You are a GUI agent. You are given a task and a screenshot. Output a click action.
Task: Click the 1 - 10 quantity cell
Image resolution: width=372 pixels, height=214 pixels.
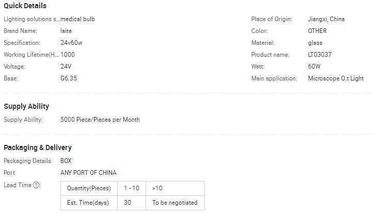pos(132,188)
